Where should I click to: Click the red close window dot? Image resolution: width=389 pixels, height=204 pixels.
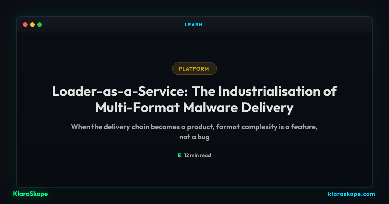click(25, 25)
